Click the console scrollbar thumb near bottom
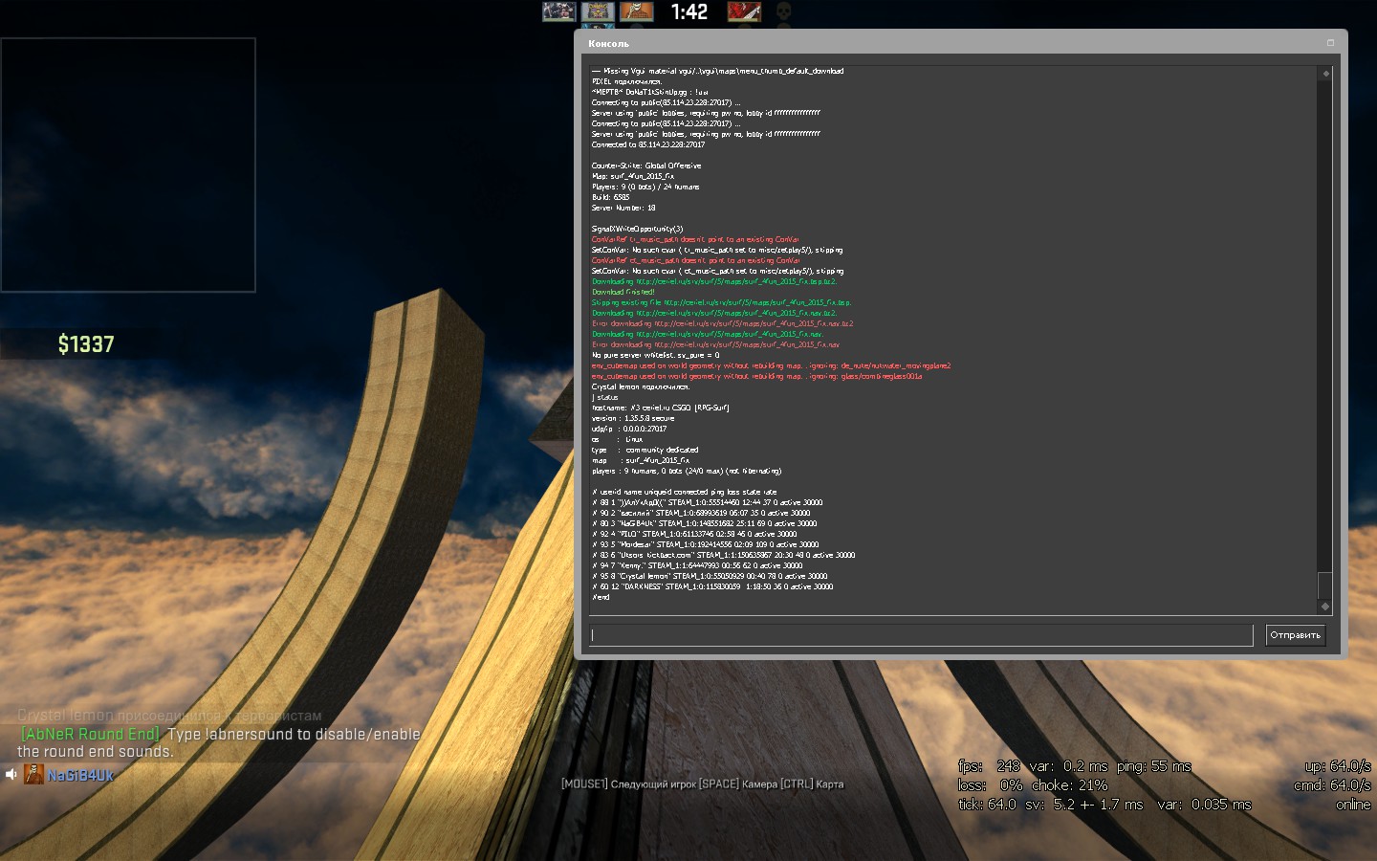1377x861 pixels. coord(1325,585)
